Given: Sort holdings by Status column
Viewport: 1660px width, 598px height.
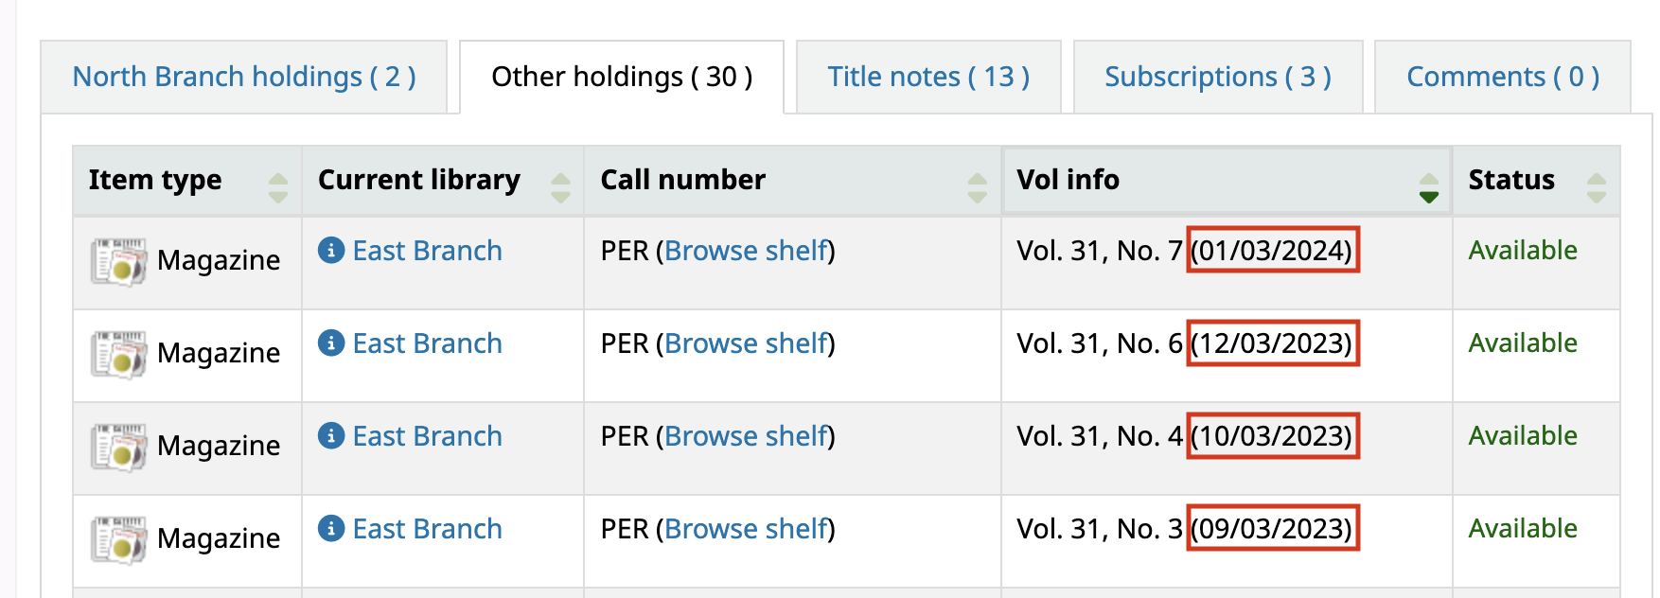Looking at the screenshot, I should point(1597,187).
